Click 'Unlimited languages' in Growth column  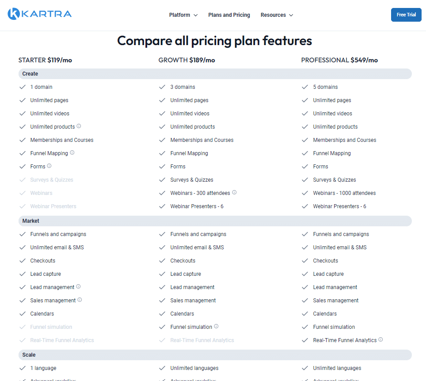pyautogui.click(x=194, y=368)
